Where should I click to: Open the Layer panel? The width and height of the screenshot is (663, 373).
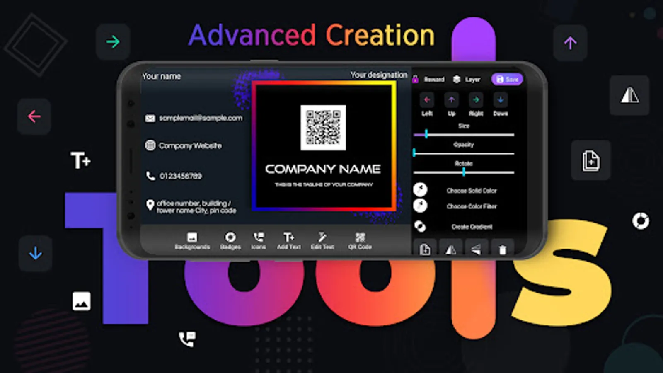coord(467,79)
